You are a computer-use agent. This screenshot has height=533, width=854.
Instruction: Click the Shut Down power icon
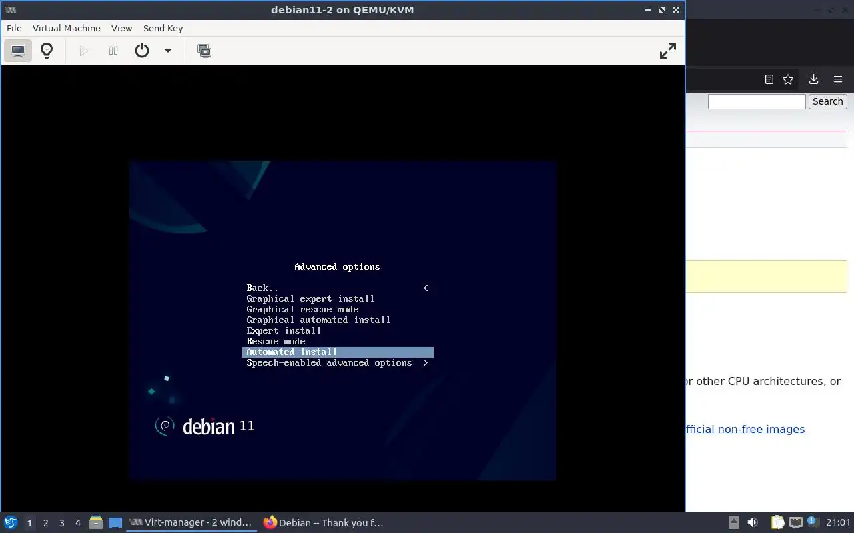[142, 51]
